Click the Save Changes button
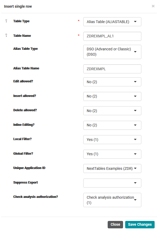157x231 pixels. [140, 225]
